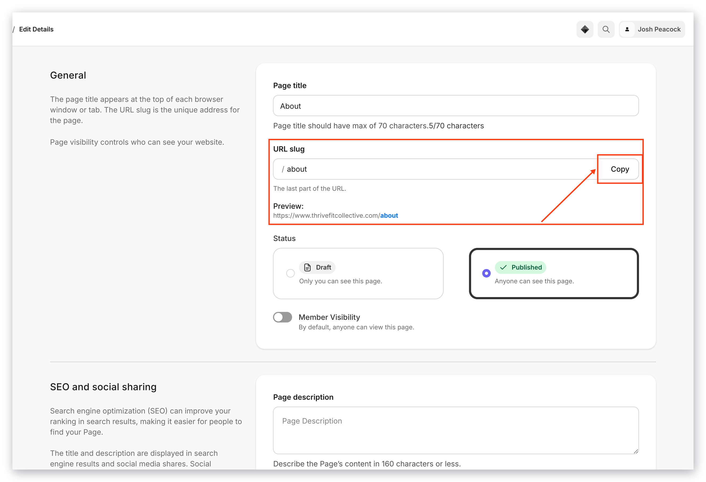The width and height of the screenshot is (706, 482).
Task: Click into the Page title field
Action: tap(456, 106)
